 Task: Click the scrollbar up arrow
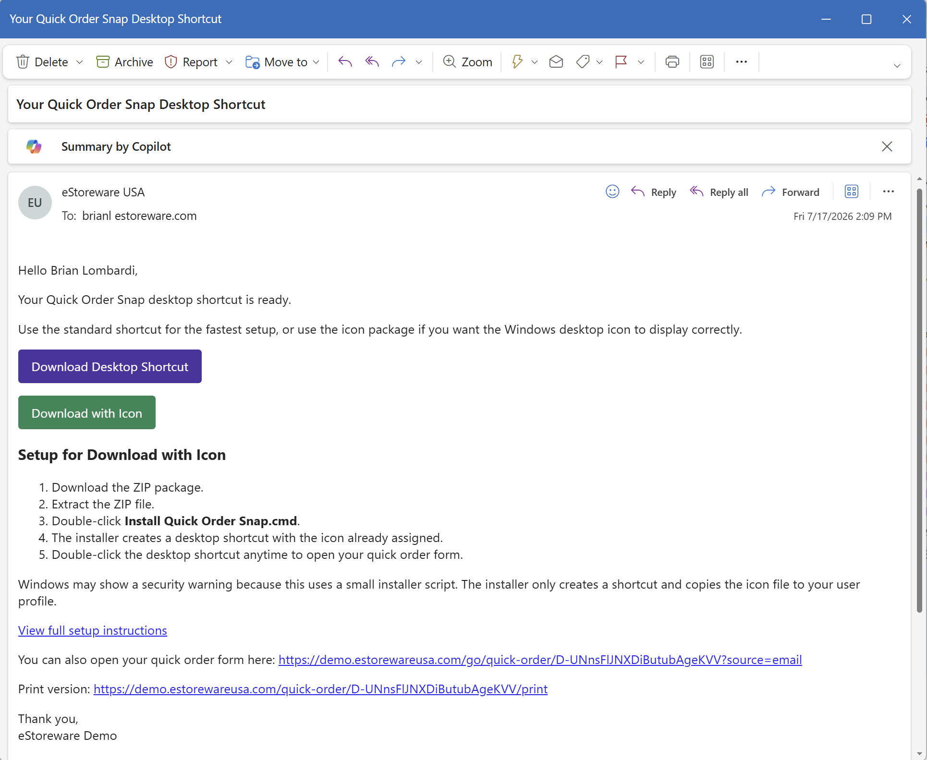pyautogui.click(x=919, y=179)
